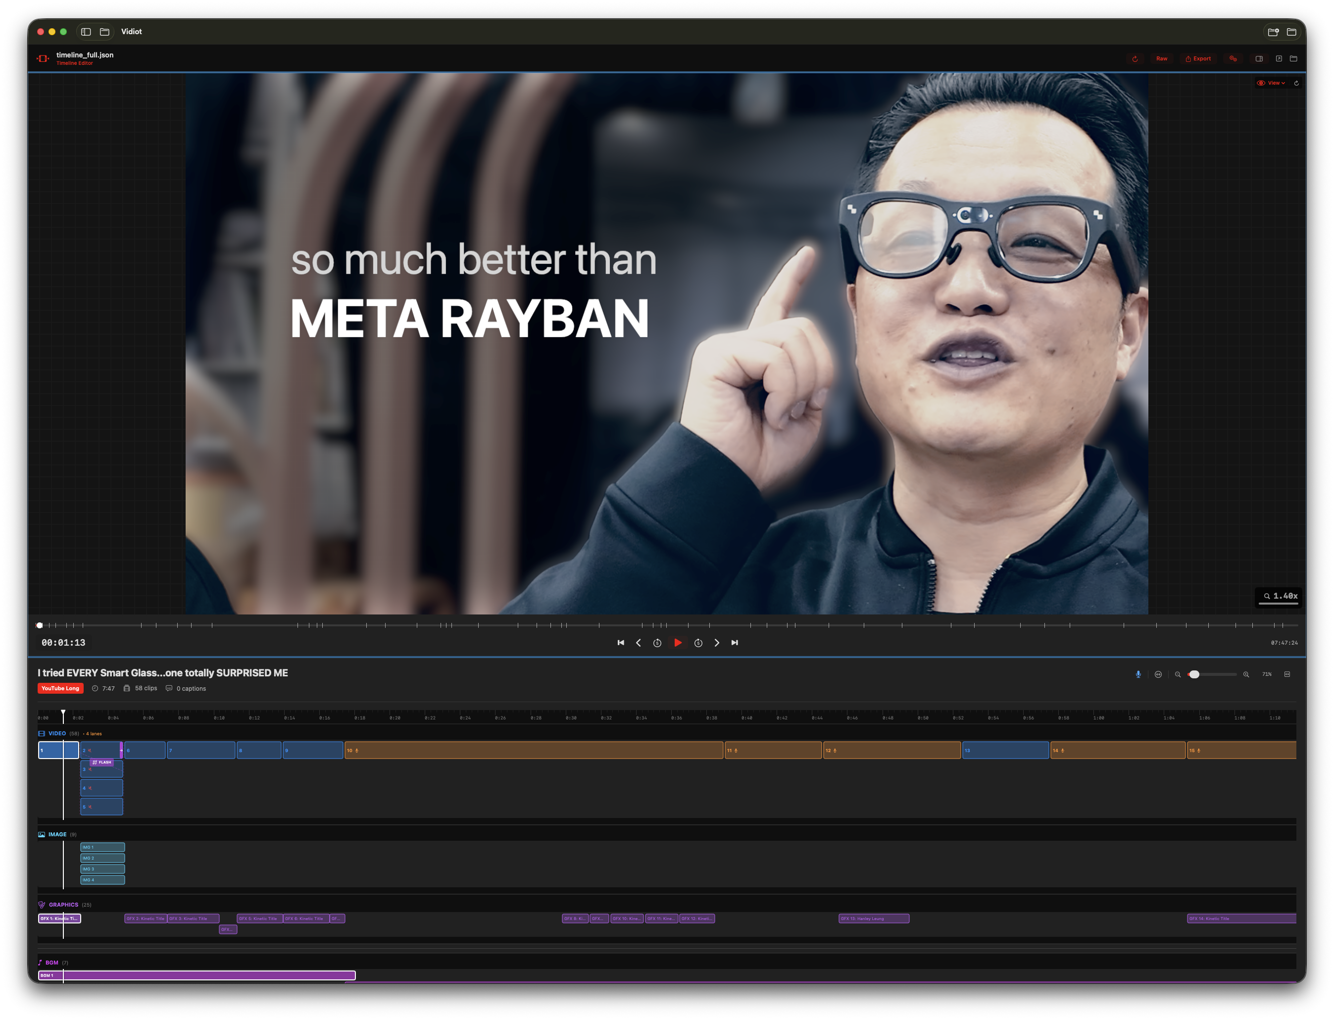This screenshot has height=1020, width=1334.
Task: Select video clip 13
Action: 1005,750
